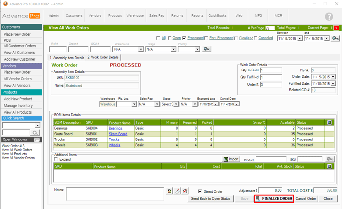This screenshot has height=209, width=342.
Task: Click the Open Windows list icon
Action: (37, 140)
